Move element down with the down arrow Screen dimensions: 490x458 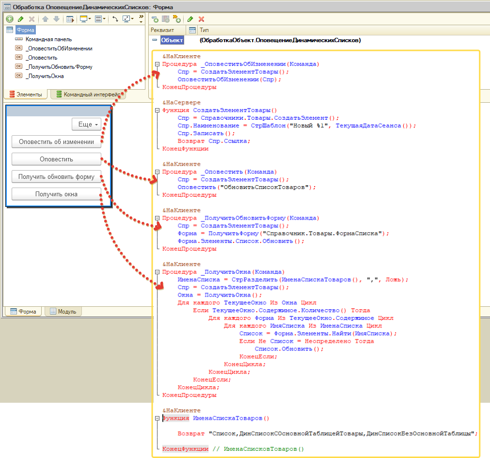(x=56, y=19)
